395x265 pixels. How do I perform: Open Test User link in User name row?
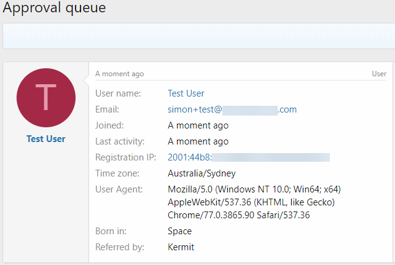pos(186,93)
